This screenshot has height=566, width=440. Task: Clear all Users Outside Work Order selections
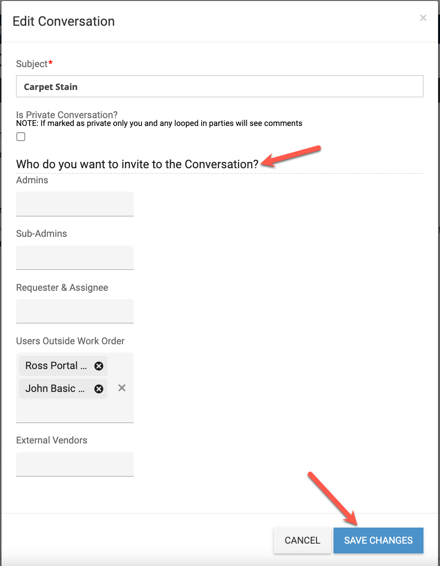tap(122, 388)
